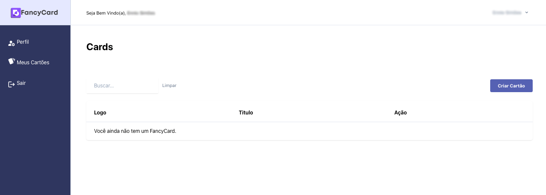The height and width of the screenshot is (195, 546).
Task: Click the Titulo column header
Action: point(246,113)
